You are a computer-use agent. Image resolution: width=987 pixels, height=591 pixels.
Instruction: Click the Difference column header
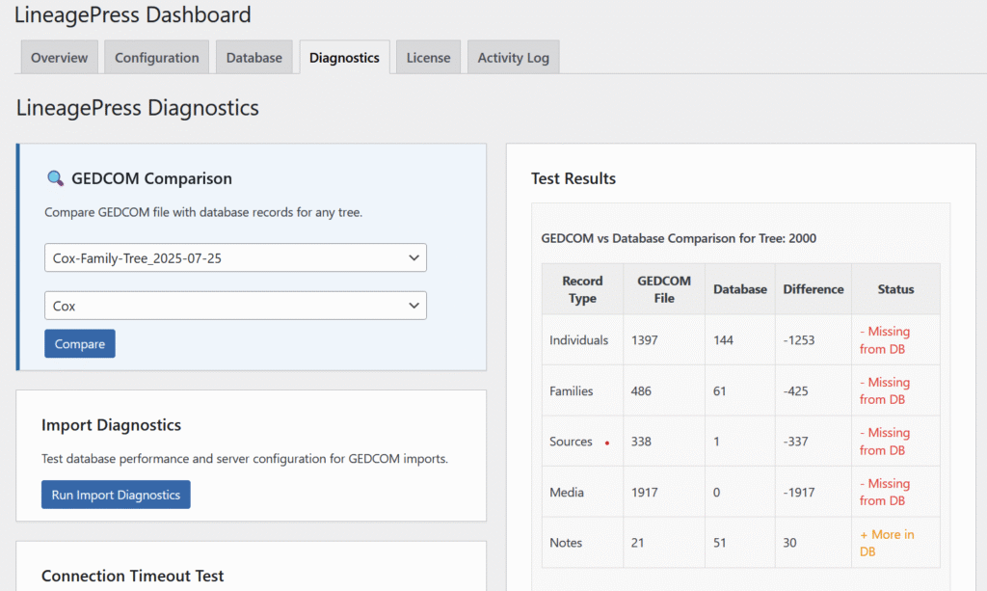pyautogui.click(x=813, y=289)
